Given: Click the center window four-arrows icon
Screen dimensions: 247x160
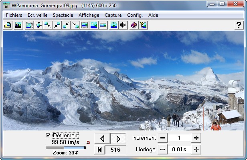Looking at the screenshot, I should tap(38, 25).
